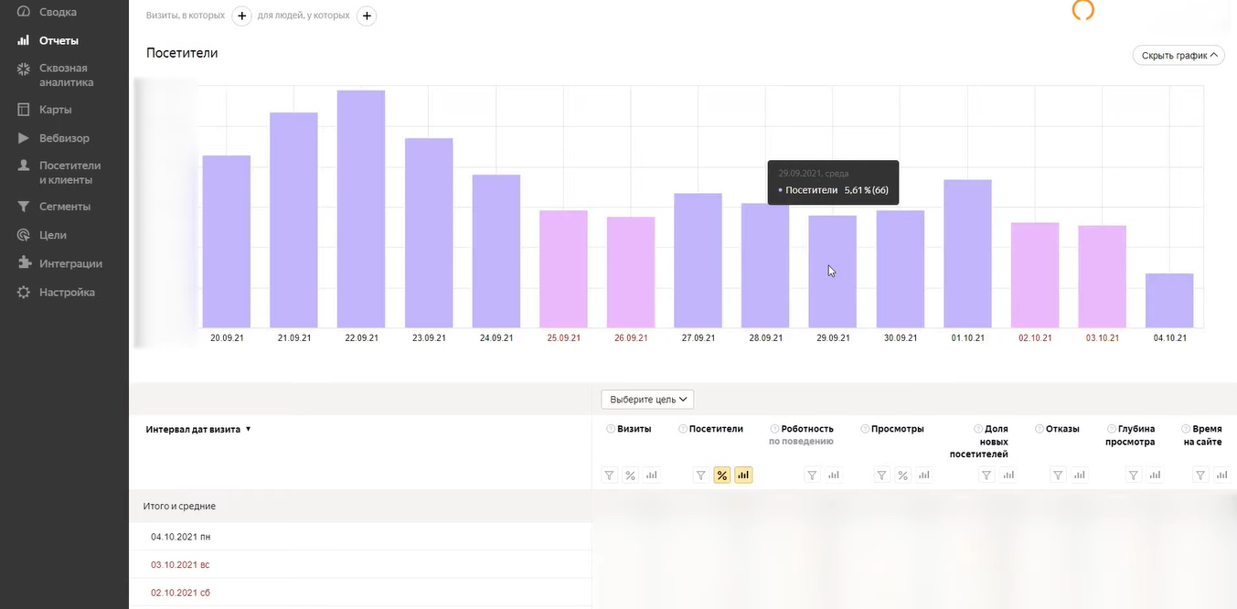Click the pink 25.09.21 chart bar
Screen dimensions: 1237x609
pyautogui.click(x=563, y=269)
